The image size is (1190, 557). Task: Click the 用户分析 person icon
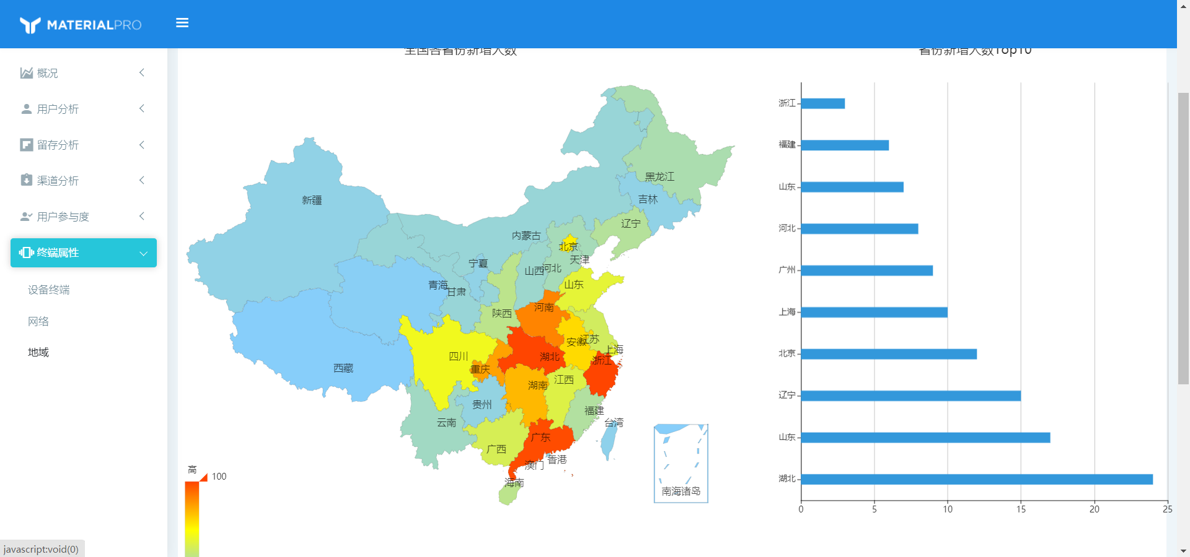(26, 109)
